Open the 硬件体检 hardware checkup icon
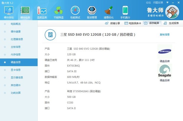The width and height of the screenshot is (183, 121). [x=8, y=11]
